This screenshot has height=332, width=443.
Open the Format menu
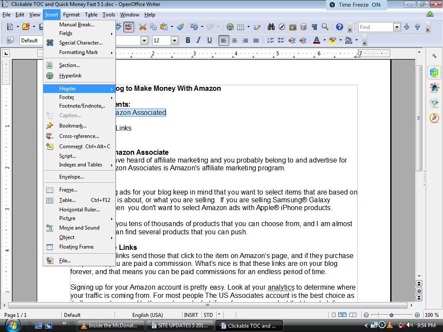coord(71,15)
